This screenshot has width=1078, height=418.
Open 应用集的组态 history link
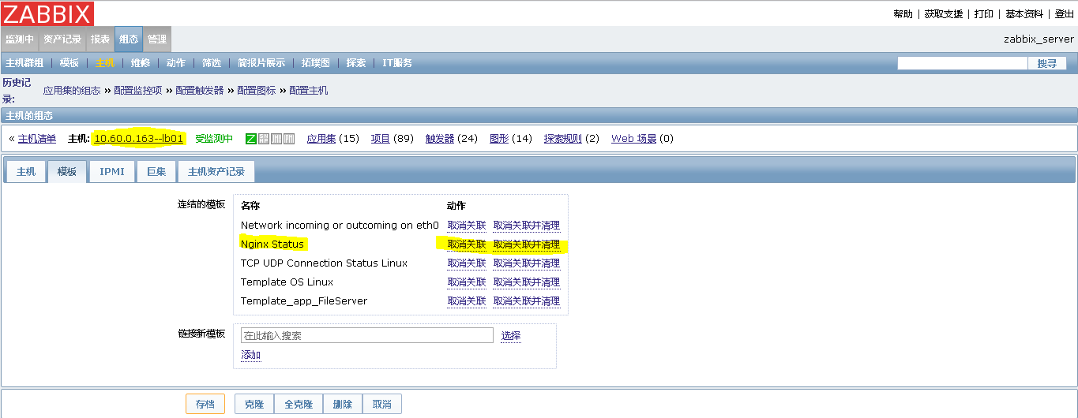(x=72, y=91)
